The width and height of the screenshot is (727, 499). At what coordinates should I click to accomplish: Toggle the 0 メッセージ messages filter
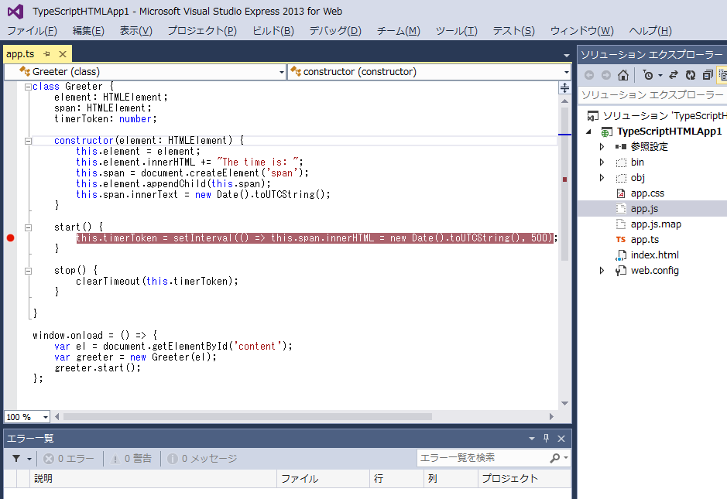[x=202, y=459]
